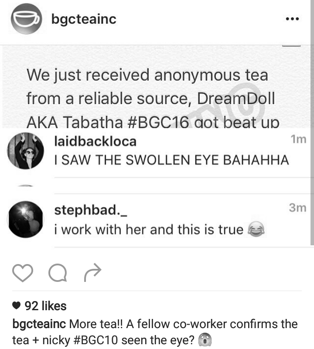Click the small filled heart beside likes
Image resolution: width=314 pixels, height=349 pixels.
click(x=16, y=305)
